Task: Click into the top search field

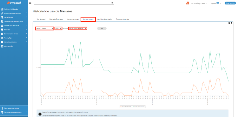Action: coord(73,3)
